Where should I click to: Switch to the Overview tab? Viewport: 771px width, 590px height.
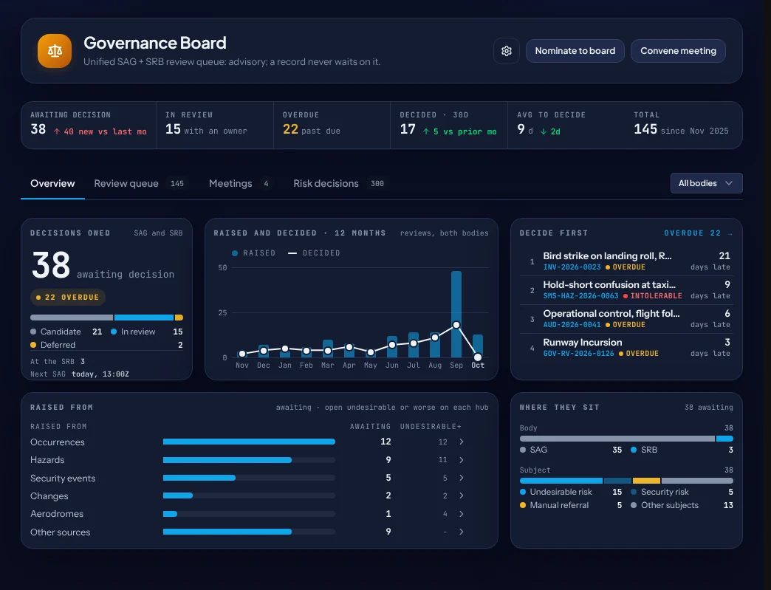52,183
